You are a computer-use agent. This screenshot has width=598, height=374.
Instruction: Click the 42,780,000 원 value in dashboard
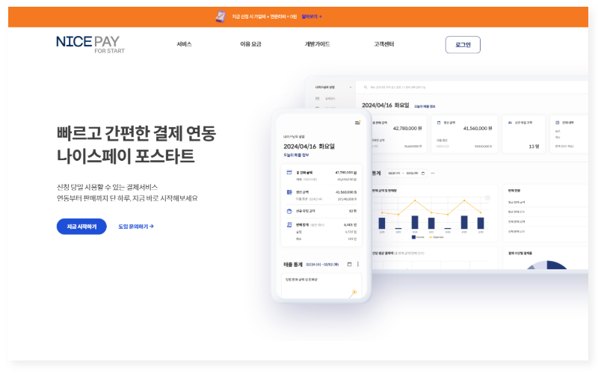click(x=407, y=128)
